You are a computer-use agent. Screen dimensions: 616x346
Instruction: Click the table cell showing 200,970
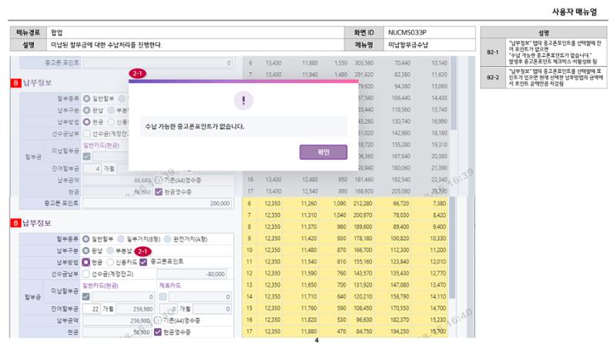[363, 215]
